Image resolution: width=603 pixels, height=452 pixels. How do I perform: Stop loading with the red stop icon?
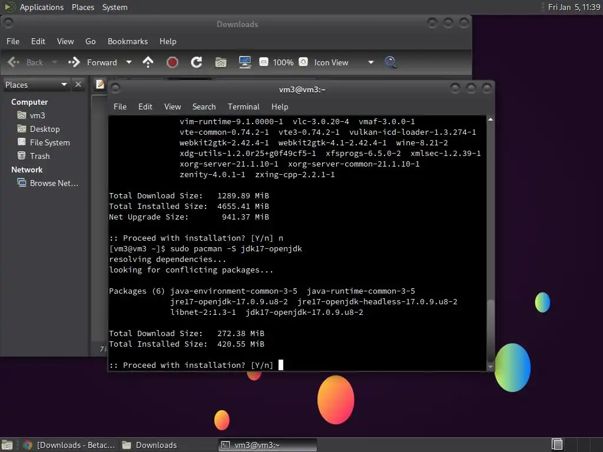pyautogui.click(x=173, y=62)
